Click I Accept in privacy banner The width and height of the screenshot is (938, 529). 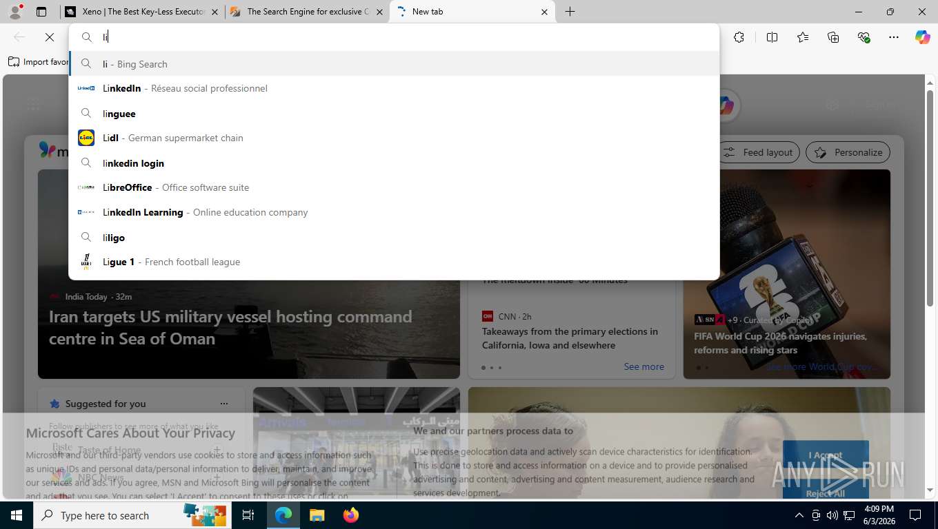[826, 455]
